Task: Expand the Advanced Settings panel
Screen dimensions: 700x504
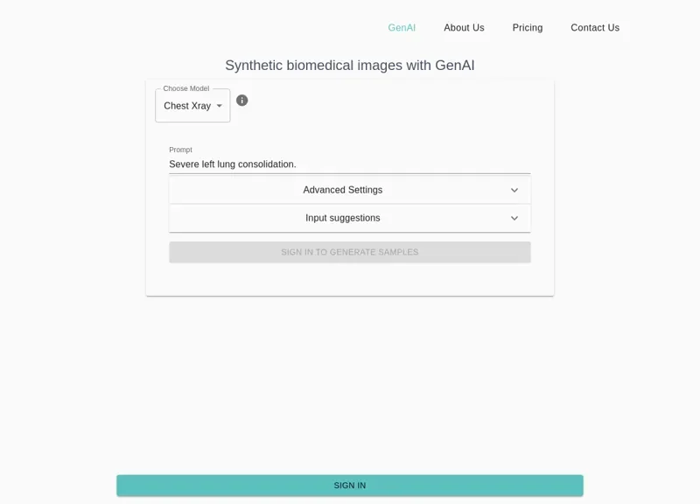Action: [343, 191]
